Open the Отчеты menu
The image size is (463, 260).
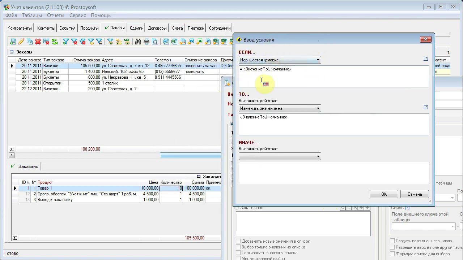(55, 15)
